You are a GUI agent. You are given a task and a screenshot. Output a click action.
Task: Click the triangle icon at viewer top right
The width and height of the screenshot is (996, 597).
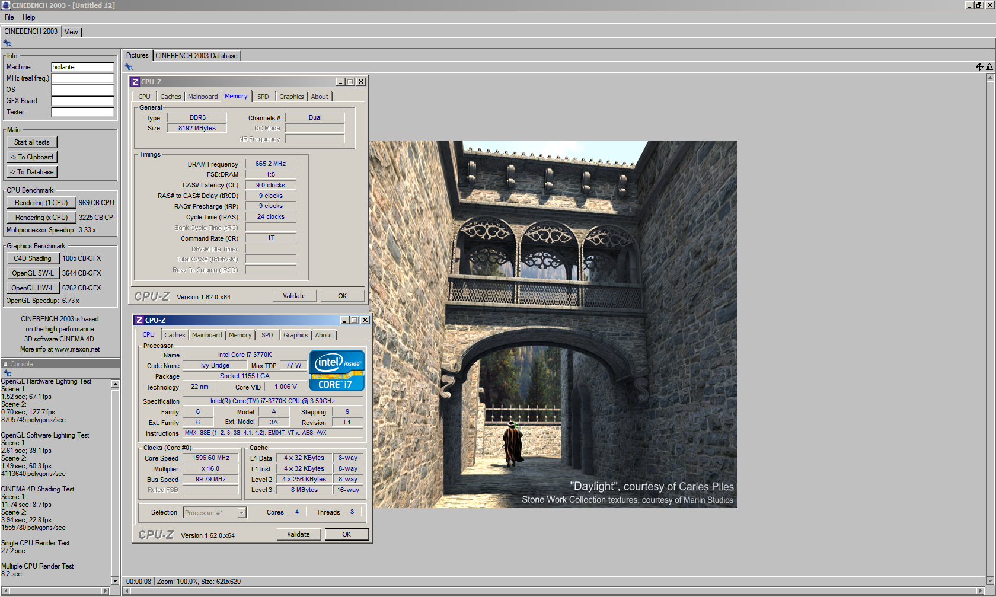point(989,67)
